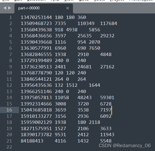Click value 11943 on line 20
The width and height of the screenshot is (155, 151).
tap(107, 135)
